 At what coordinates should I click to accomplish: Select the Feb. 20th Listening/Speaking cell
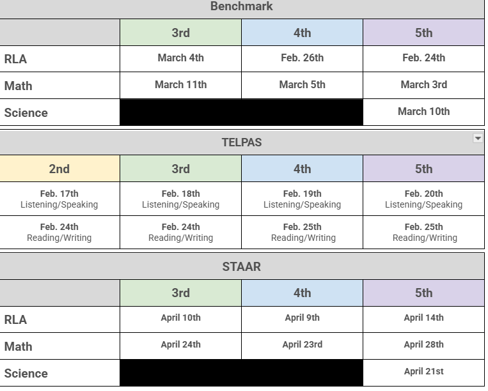click(x=423, y=199)
